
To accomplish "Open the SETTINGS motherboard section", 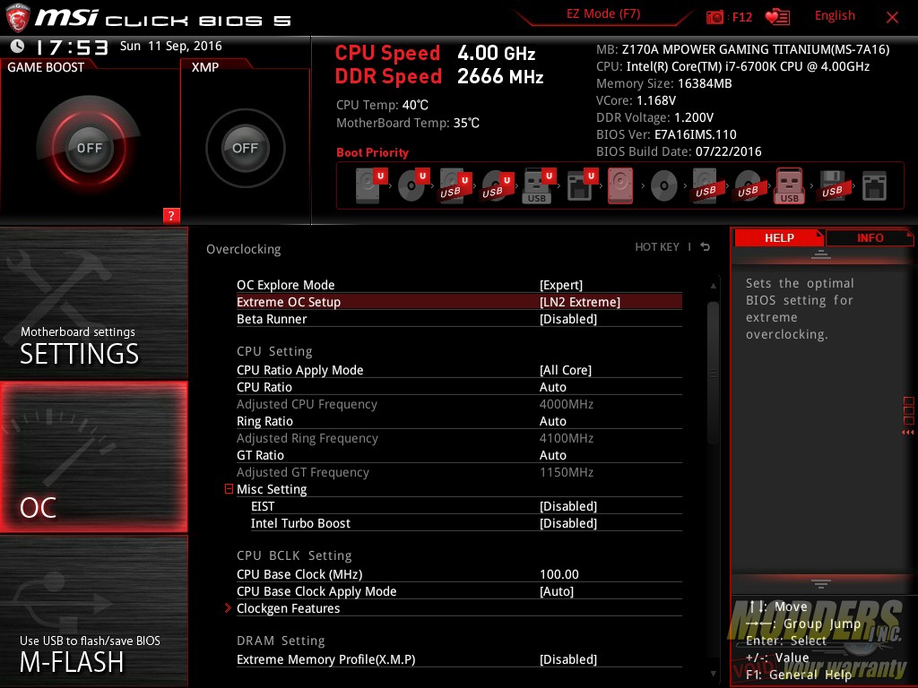I will pyautogui.click(x=93, y=303).
